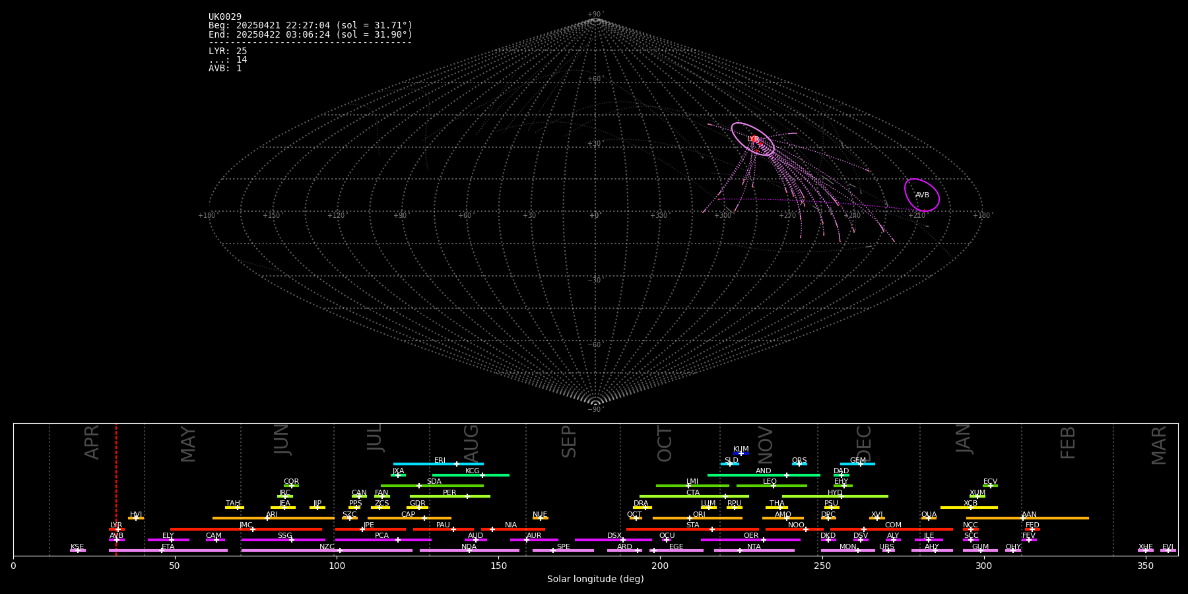Click the PCA shower label
Screen dimensions: 1188x594
click(382, 536)
